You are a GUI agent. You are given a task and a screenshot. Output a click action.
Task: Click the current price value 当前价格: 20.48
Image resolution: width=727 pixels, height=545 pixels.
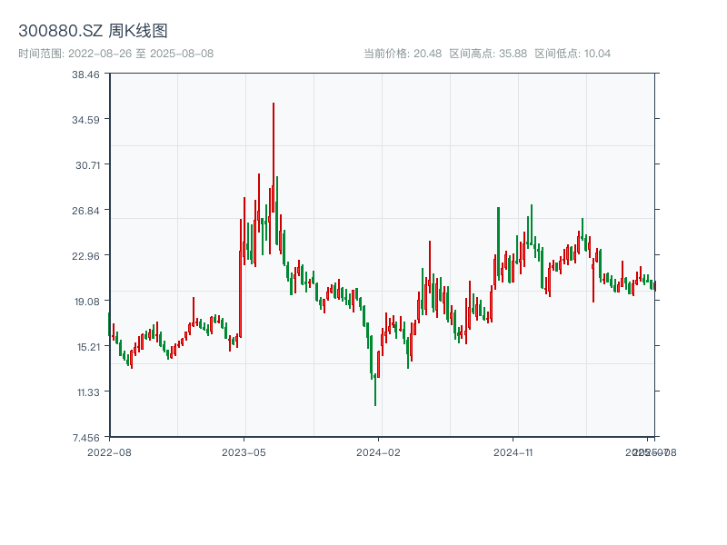[403, 54]
